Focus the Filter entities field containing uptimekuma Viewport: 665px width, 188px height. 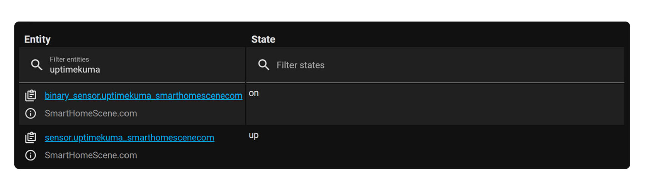(x=132, y=65)
